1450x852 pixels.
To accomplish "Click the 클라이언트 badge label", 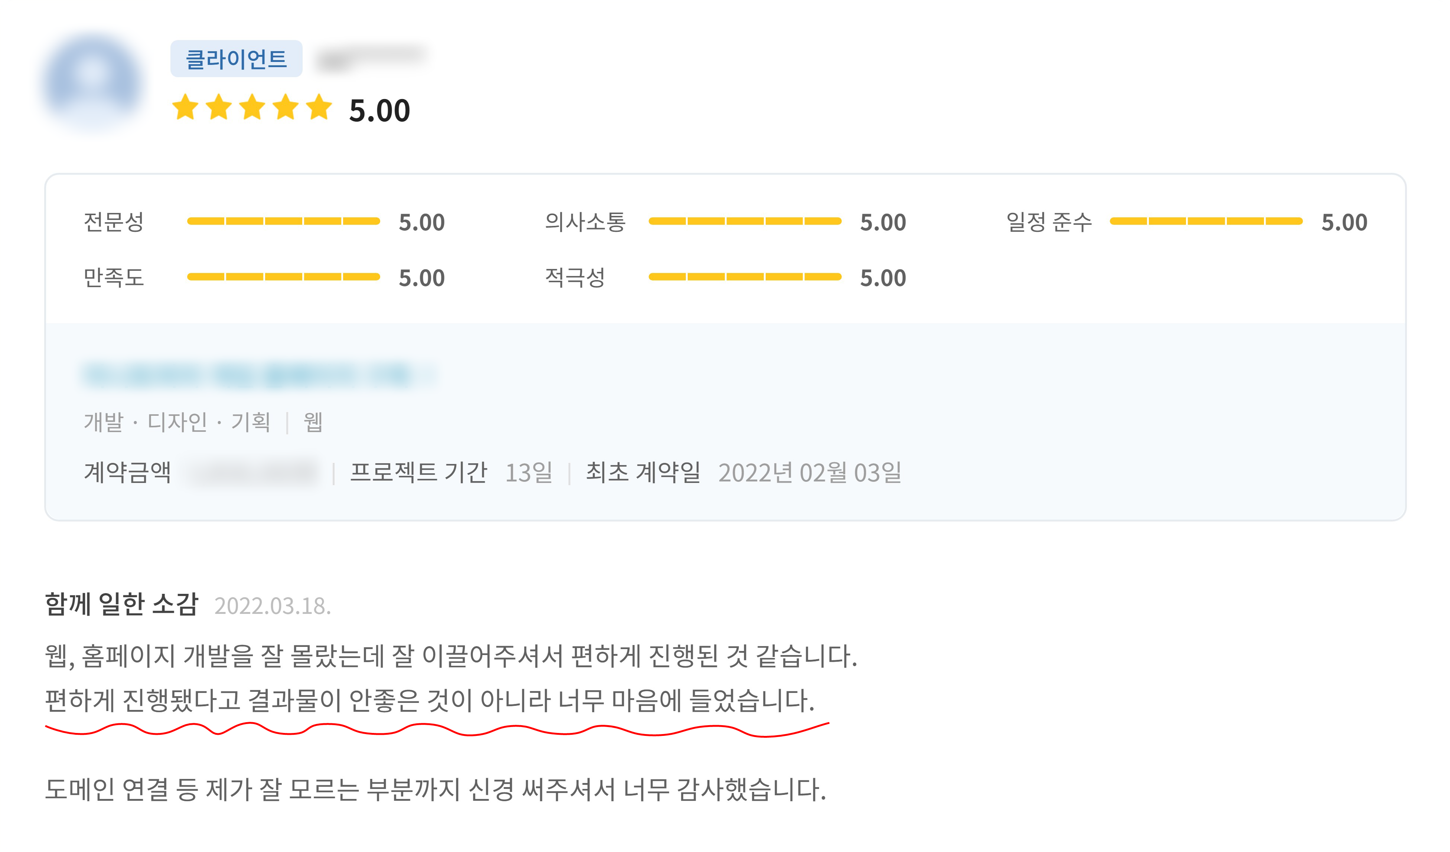I will pyautogui.click(x=236, y=59).
